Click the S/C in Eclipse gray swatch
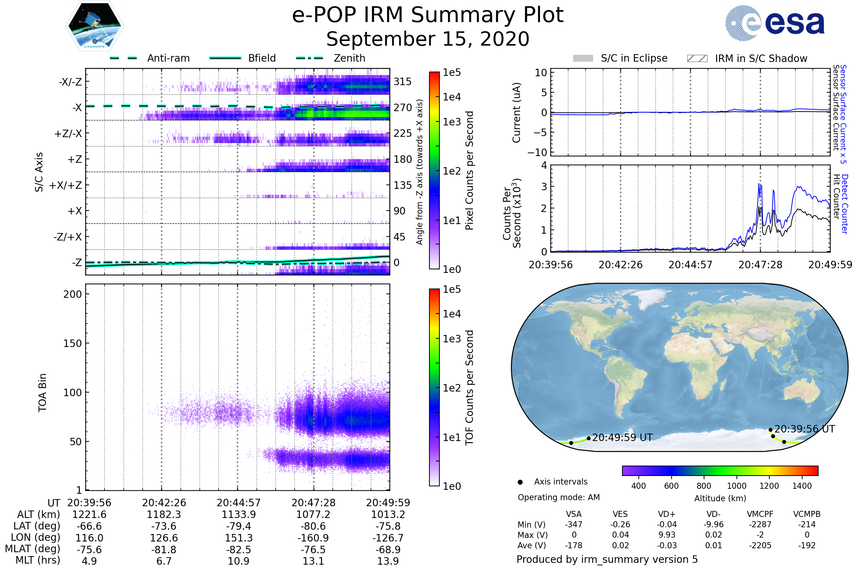Screen dimensions: 856x570 coord(583,58)
